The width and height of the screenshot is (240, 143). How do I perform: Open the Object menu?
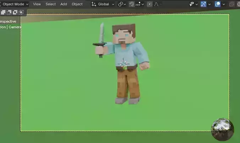pos(77,4)
